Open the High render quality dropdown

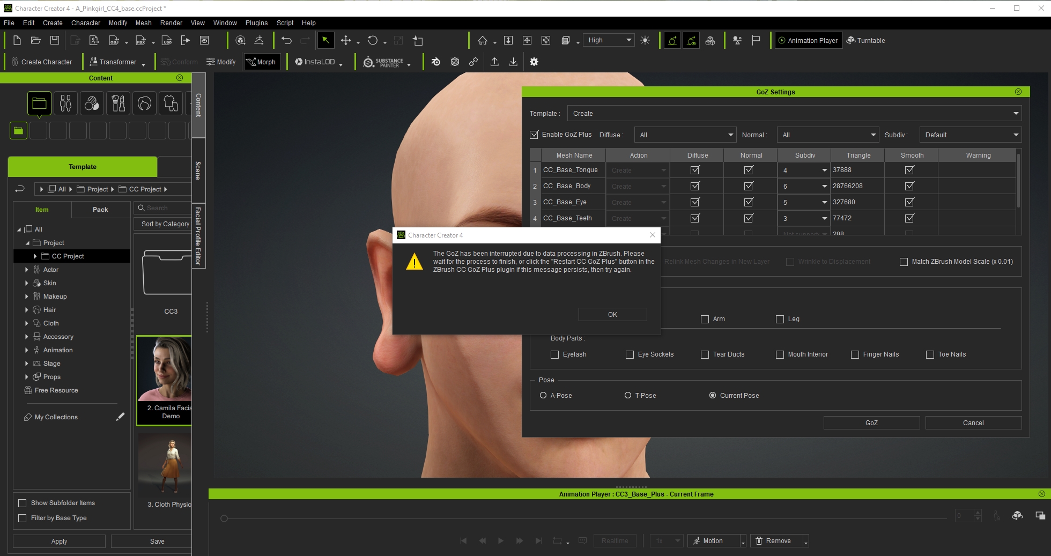pyautogui.click(x=609, y=40)
